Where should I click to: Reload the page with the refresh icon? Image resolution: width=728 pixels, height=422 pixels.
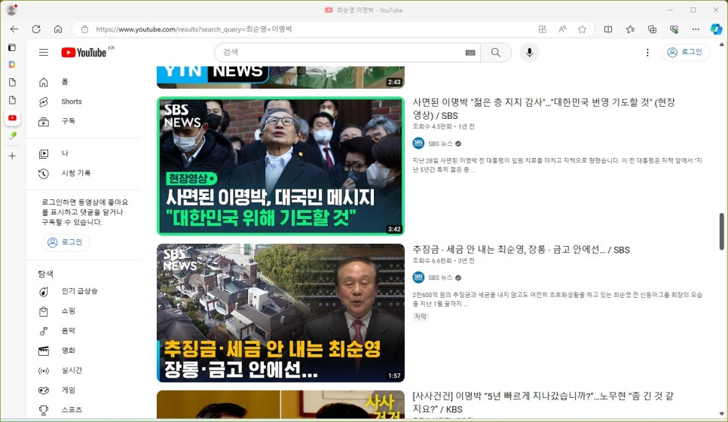click(36, 29)
